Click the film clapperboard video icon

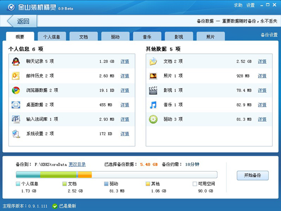click(153, 90)
